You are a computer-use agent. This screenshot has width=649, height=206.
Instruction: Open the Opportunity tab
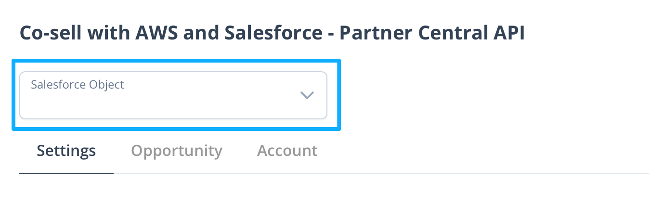click(177, 151)
